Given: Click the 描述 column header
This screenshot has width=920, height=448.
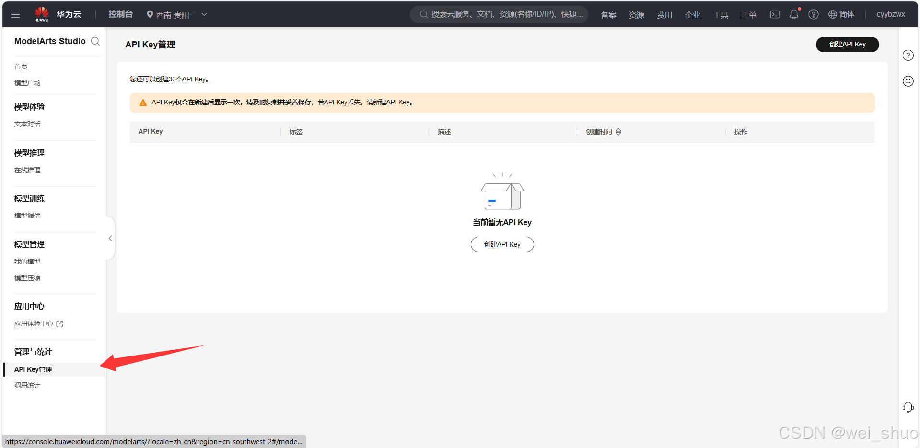Looking at the screenshot, I should pos(444,132).
